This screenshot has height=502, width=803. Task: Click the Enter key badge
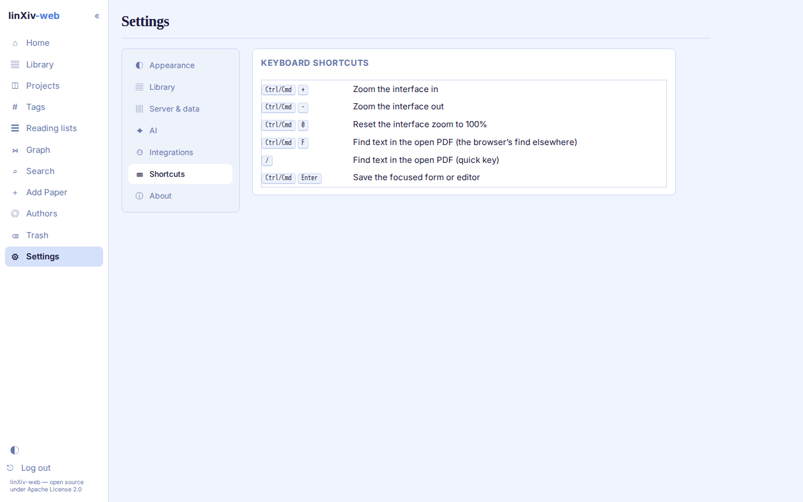coord(309,178)
